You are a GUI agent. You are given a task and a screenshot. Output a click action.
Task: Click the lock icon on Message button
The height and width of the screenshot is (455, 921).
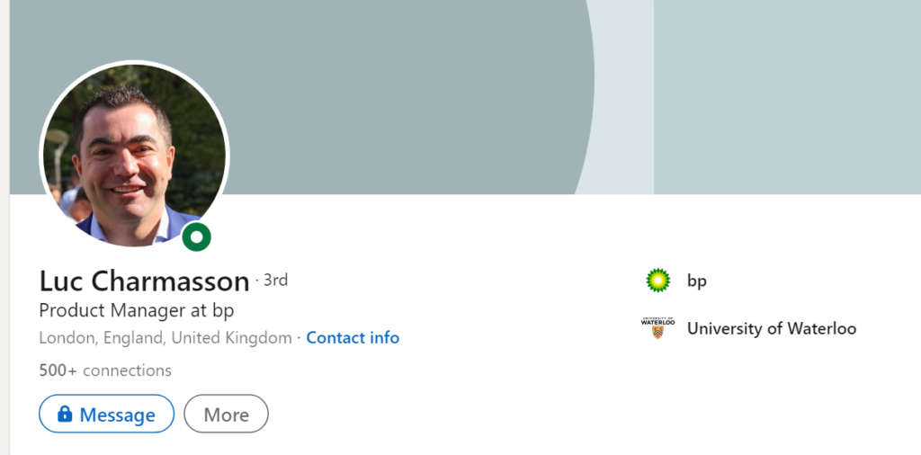65,414
